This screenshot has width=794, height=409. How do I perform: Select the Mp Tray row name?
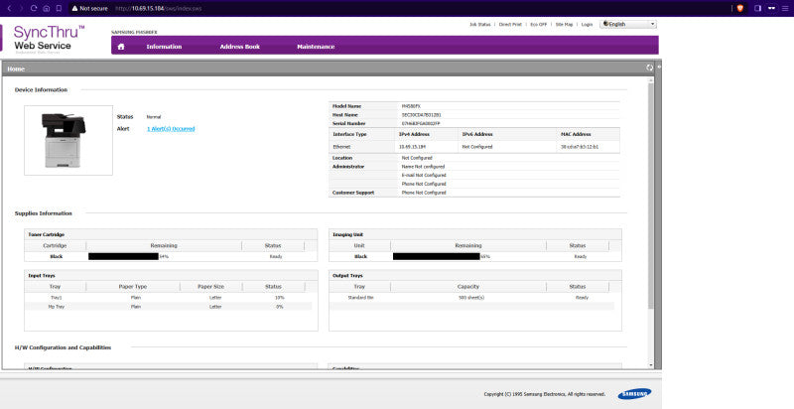pos(57,307)
